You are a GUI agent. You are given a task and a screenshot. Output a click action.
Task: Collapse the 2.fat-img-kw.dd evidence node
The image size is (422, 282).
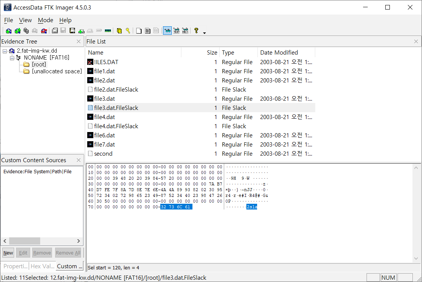tap(5, 51)
